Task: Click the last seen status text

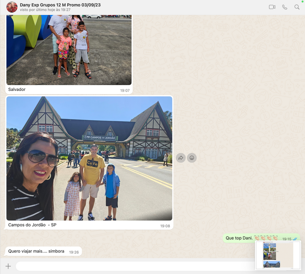Action: coord(45,10)
